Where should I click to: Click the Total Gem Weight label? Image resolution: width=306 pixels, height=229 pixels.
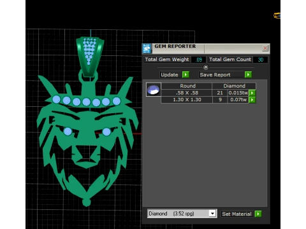point(167,60)
